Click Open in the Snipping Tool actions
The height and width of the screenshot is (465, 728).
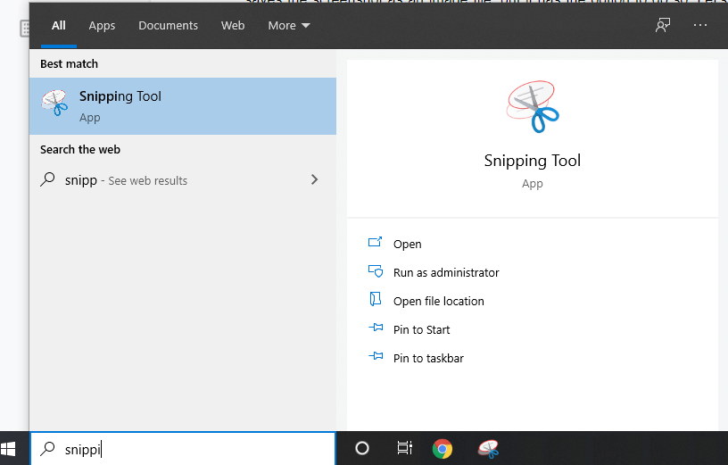(407, 245)
